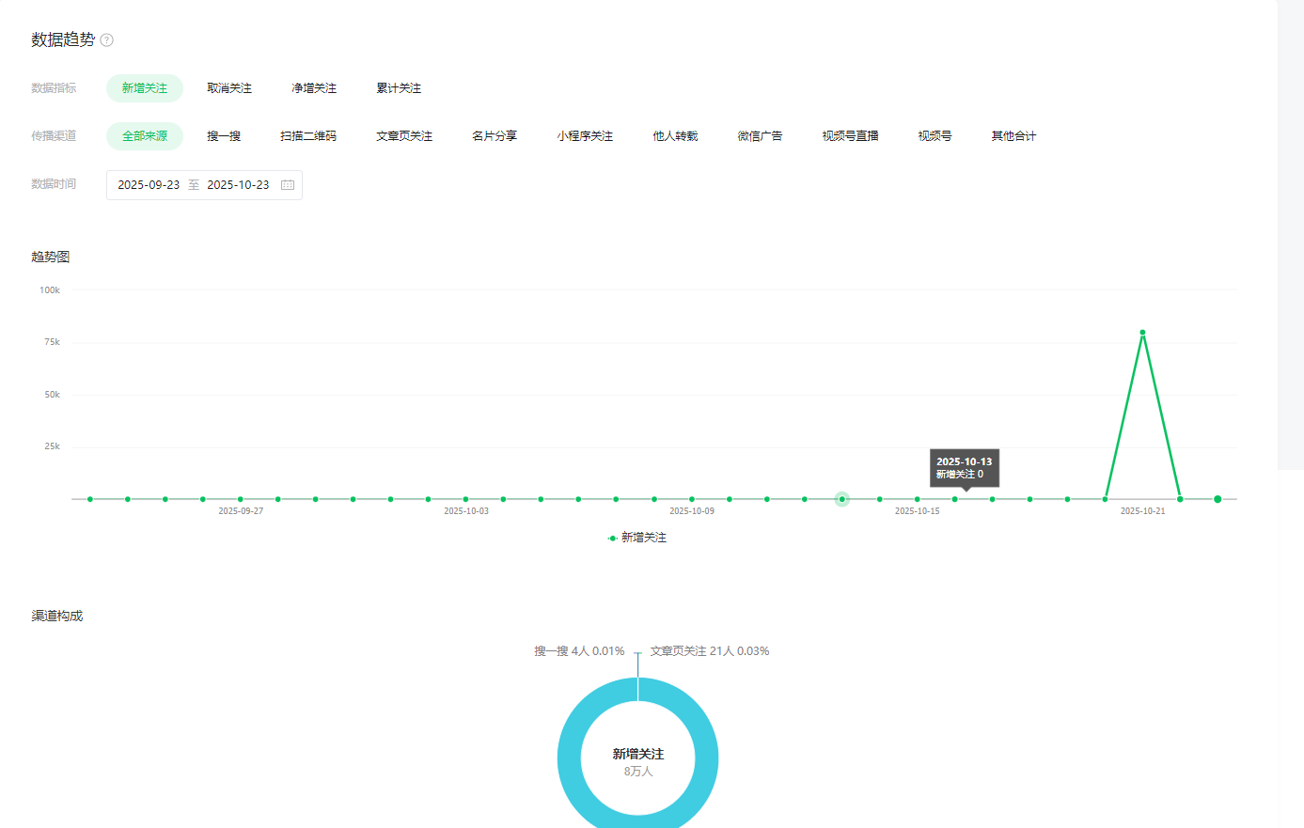
Task: Select the 新增关注 metric option
Action: click(x=144, y=88)
